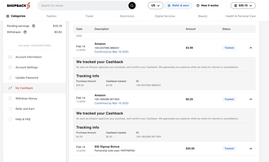
Task: Open the US country selector dropdown
Action: click(x=155, y=5)
